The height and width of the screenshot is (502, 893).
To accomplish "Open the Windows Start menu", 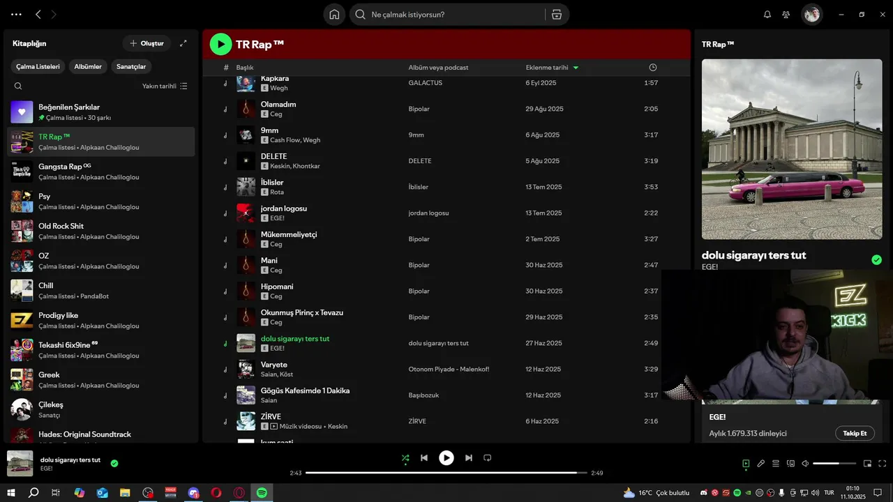I will (11, 493).
